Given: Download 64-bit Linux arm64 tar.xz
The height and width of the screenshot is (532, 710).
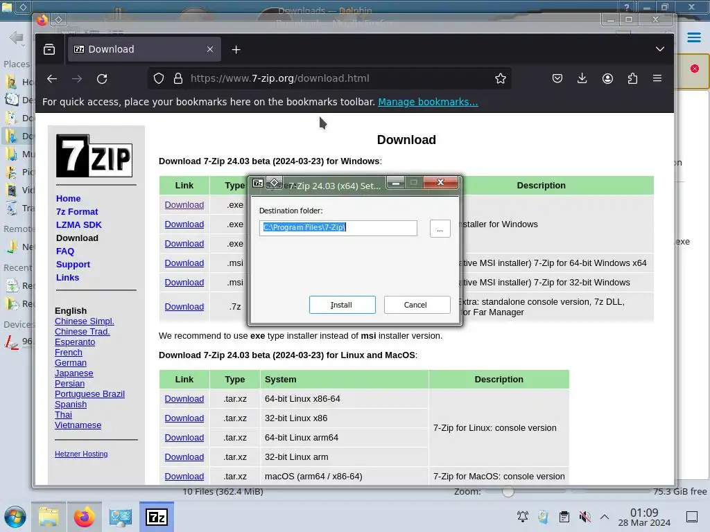Looking at the screenshot, I should click(184, 438).
